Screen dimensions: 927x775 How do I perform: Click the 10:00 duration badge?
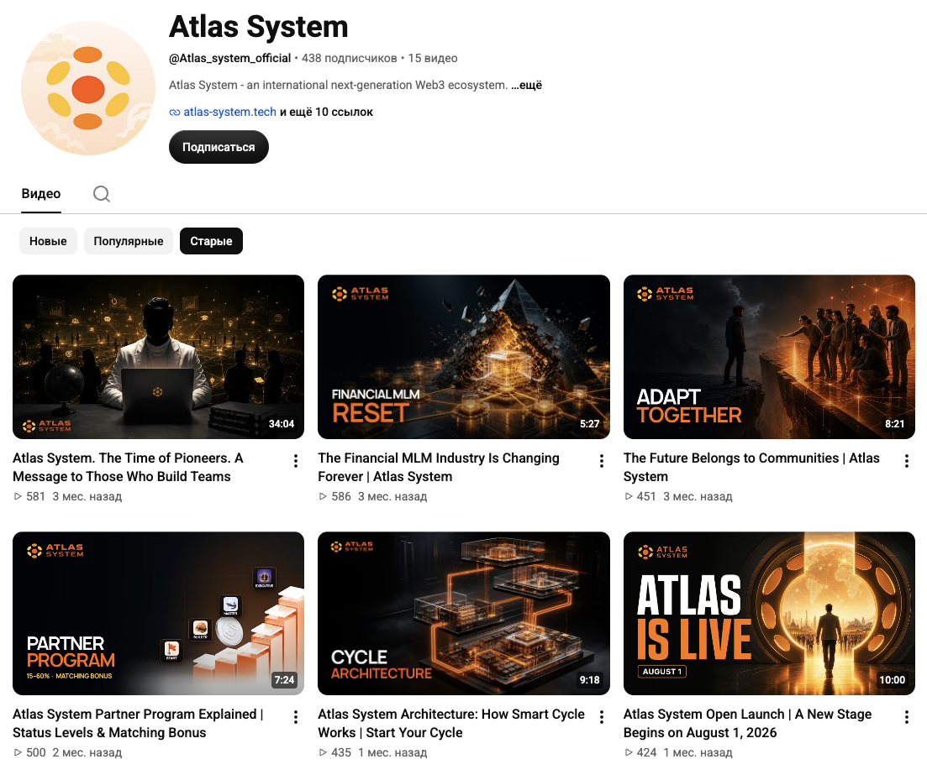(x=892, y=680)
